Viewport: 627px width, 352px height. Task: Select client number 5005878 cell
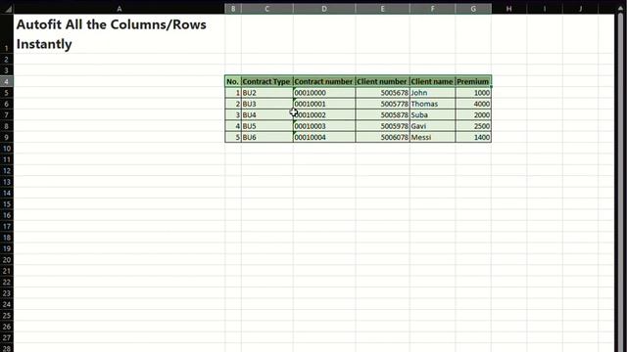pos(383,115)
